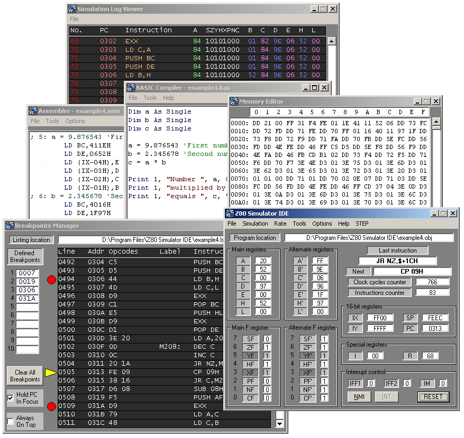Click the Breakpoints listing scroll down arrow
The image size is (464, 438).
[279, 424]
